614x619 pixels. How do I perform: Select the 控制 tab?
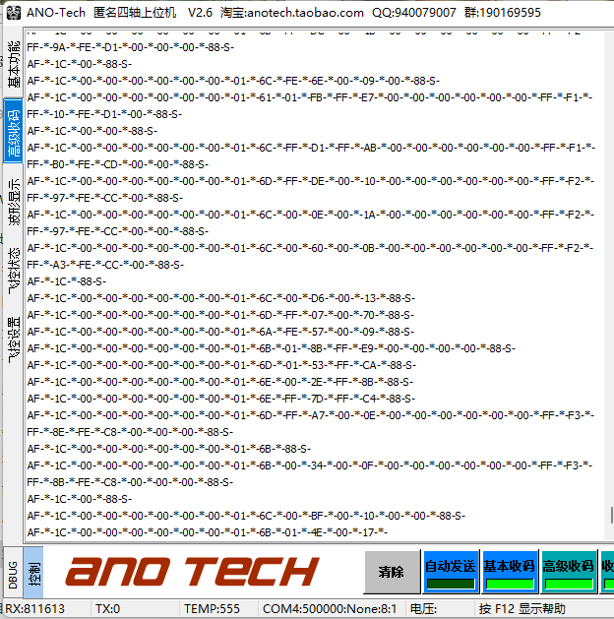(33, 574)
